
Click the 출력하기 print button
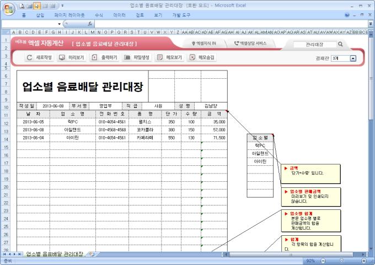[x=104, y=57]
